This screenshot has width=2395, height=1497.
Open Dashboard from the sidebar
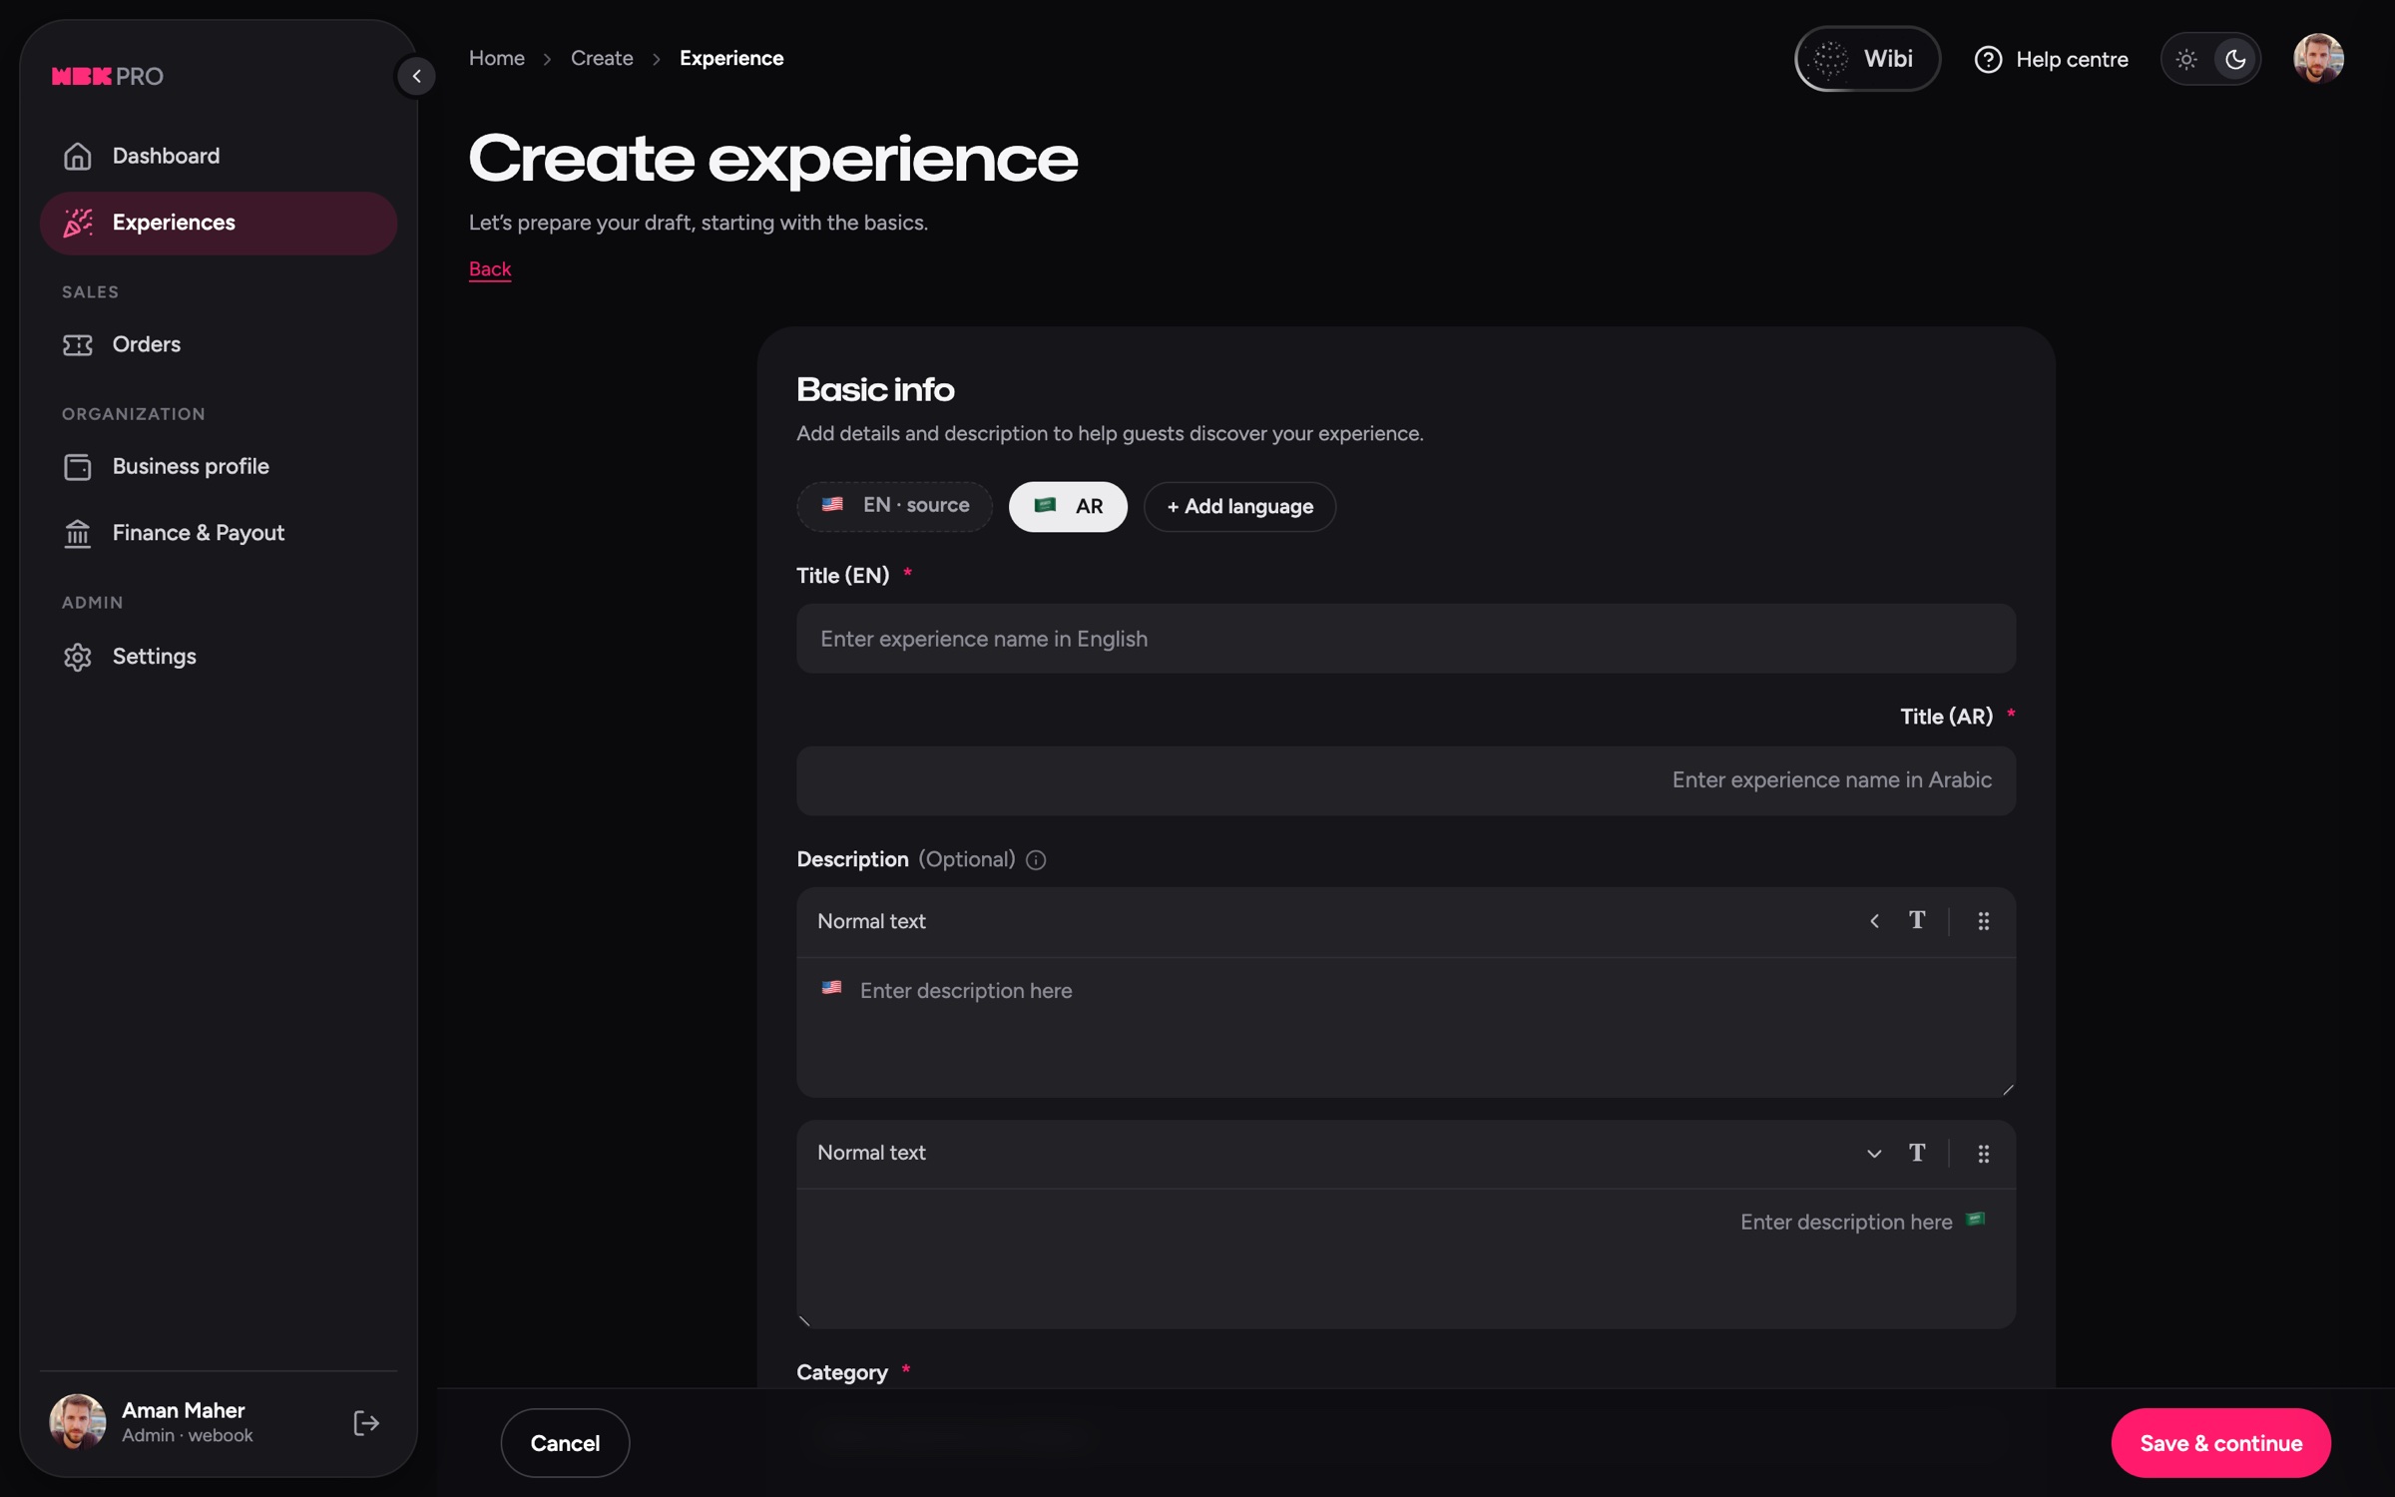[219, 156]
